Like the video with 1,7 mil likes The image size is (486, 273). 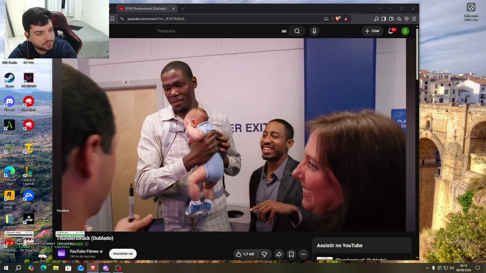pos(245,254)
